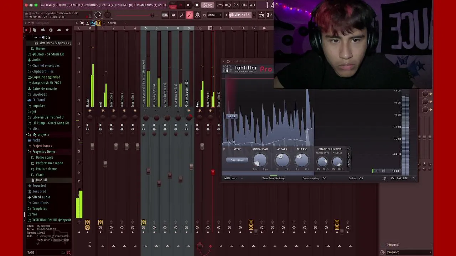Open the FL Cloud browser entry

[38, 100]
